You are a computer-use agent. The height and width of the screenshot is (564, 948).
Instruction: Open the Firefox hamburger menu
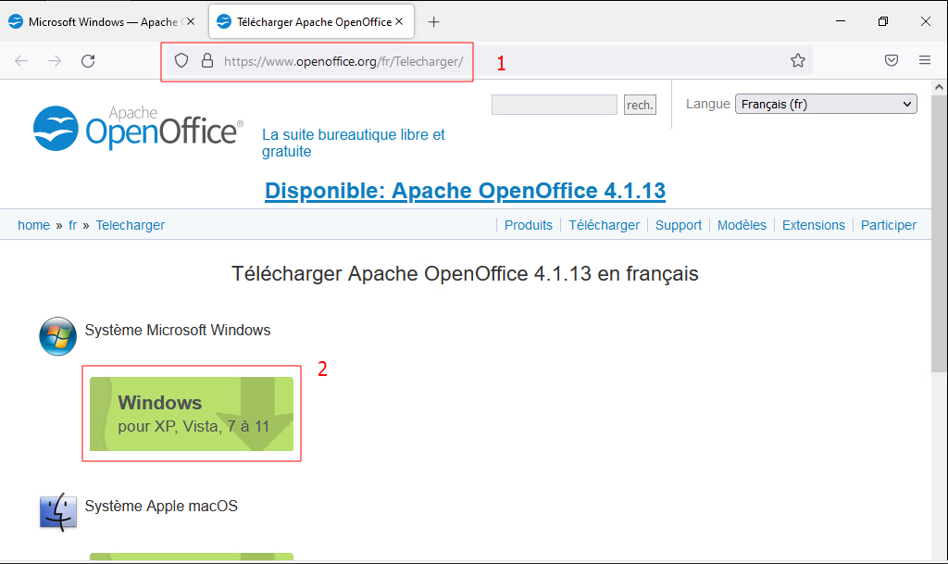click(x=924, y=61)
